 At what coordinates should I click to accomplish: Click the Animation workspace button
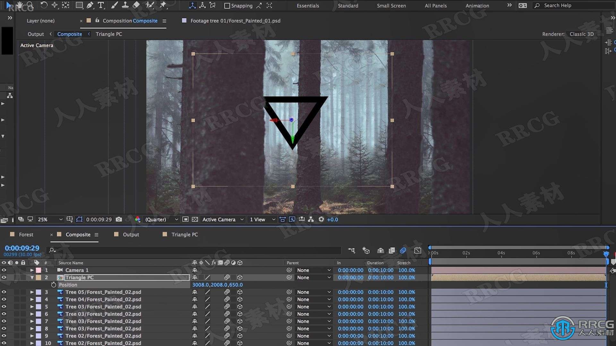[477, 5]
